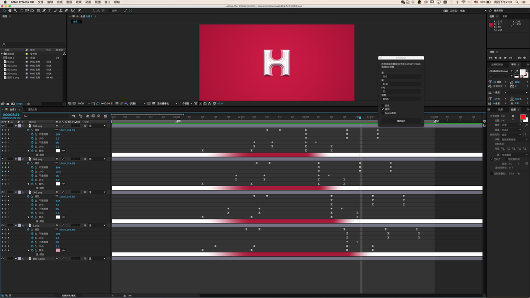Screen dimensions: 530x298
Task: Select the Selection arrow tool
Action: coord(5,10)
